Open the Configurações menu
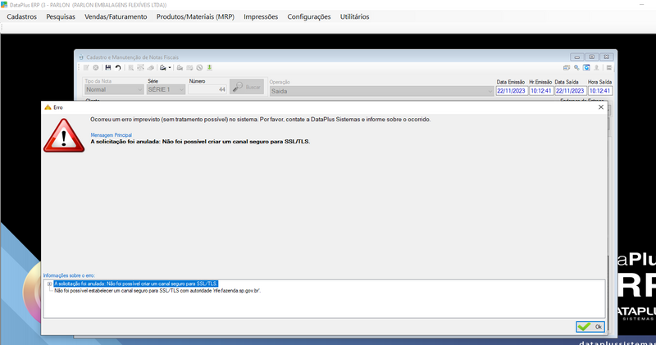Screen dimensions: 656x345 (309, 16)
